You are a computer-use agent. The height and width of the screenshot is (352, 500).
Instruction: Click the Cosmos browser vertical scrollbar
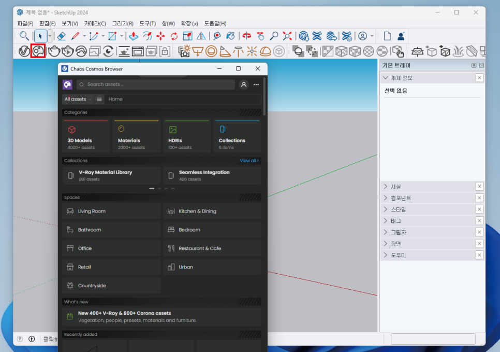(x=264, y=96)
